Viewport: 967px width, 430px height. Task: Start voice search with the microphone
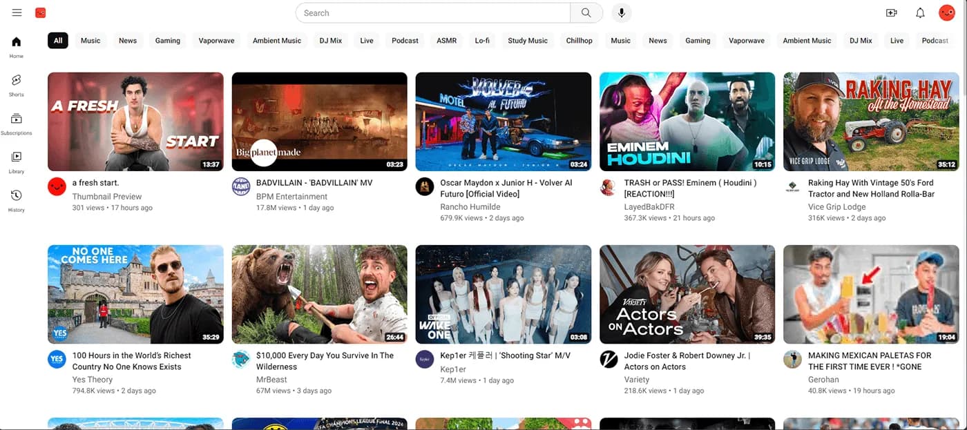(622, 12)
